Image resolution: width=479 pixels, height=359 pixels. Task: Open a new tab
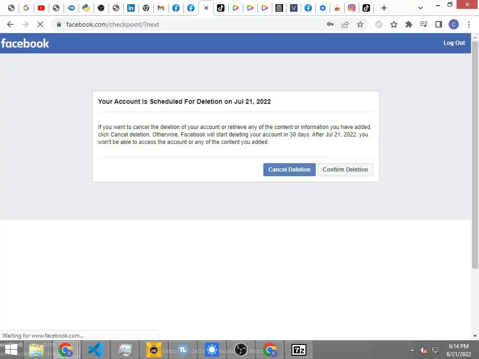pos(384,8)
